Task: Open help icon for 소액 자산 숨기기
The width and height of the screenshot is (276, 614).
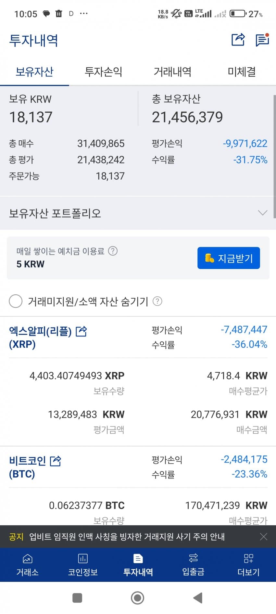Action: (157, 301)
